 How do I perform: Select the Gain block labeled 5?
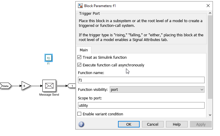coord(25,86)
